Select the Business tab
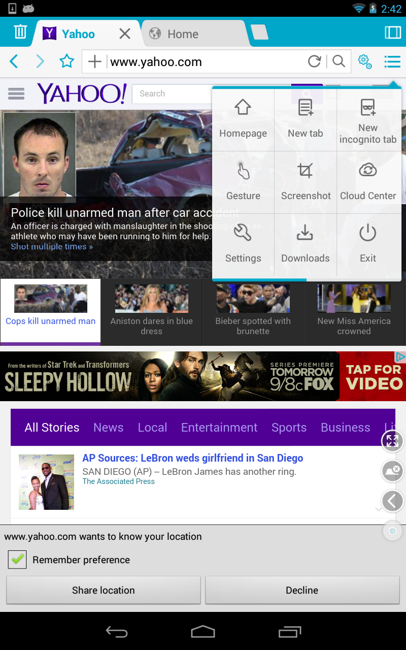 click(x=346, y=428)
